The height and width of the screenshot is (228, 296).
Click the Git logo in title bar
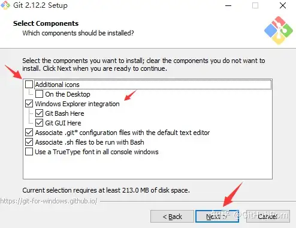[5, 5]
